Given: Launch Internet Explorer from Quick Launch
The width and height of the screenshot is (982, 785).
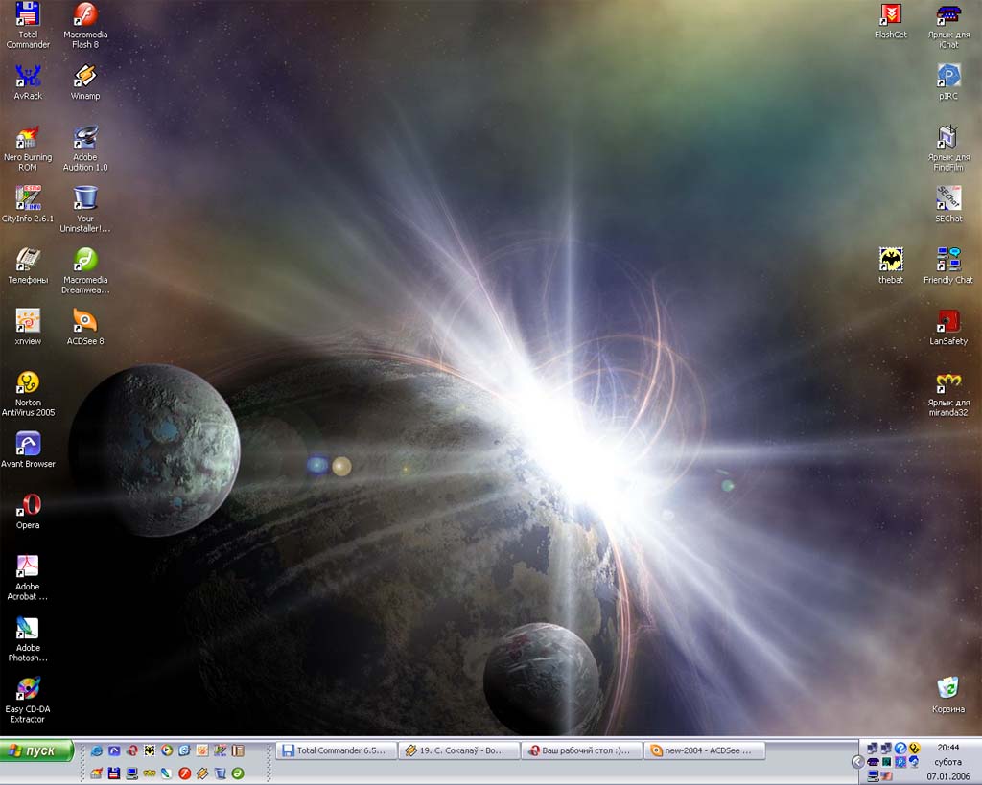Looking at the screenshot, I should [x=97, y=750].
